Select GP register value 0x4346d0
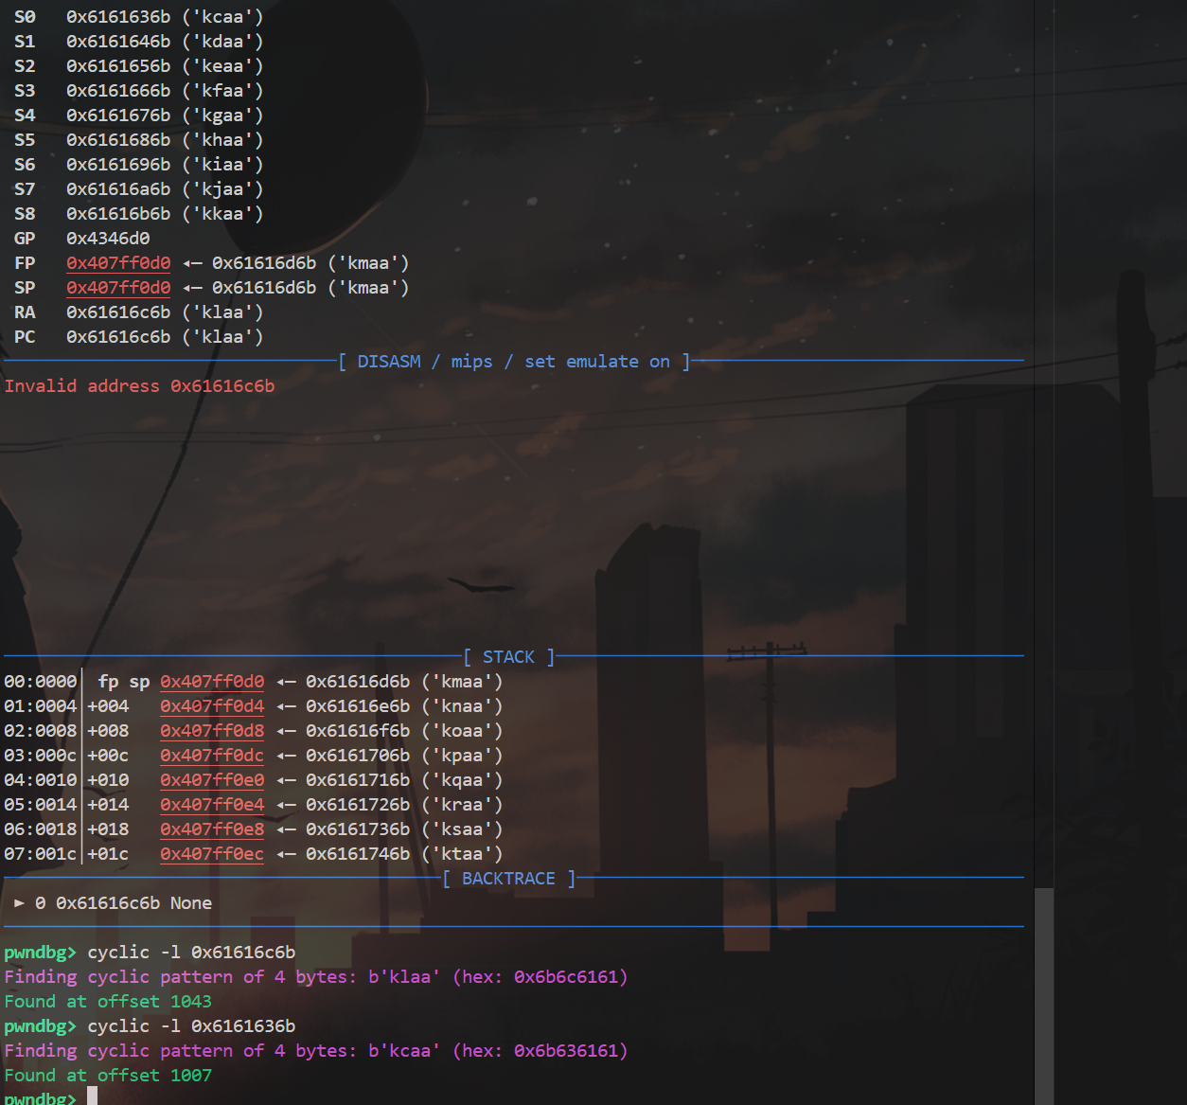The image size is (1187, 1105). (x=108, y=239)
